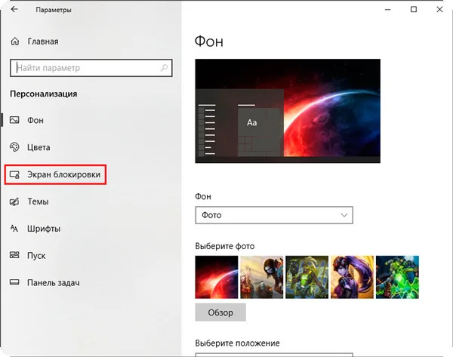Screen dimensions: 453x357
Task: Choose the green armored character thumbnail
Action: click(x=307, y=277)
